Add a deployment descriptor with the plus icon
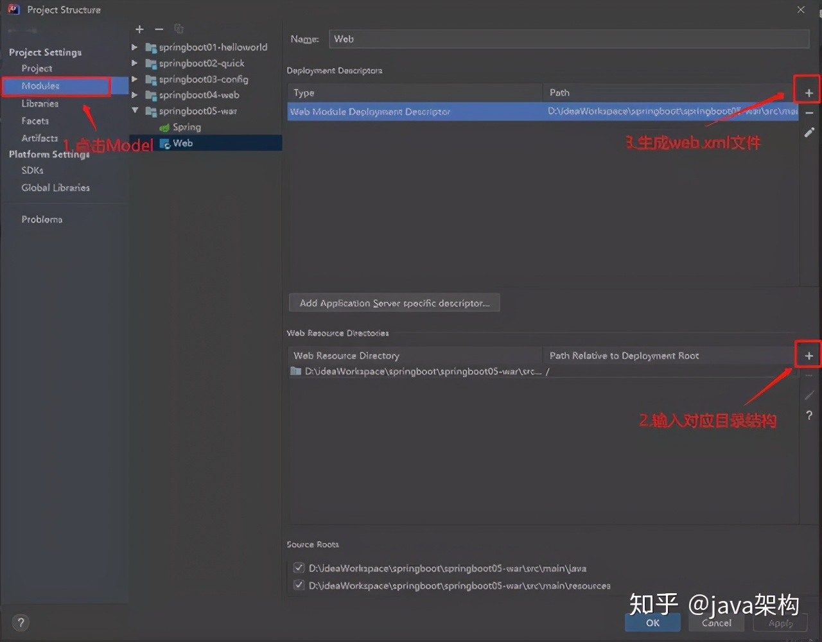Screen dimensions: 822x642 click(809, 94)
